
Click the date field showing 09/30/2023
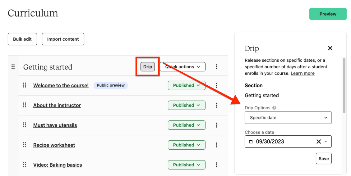[x=280, y=142]
